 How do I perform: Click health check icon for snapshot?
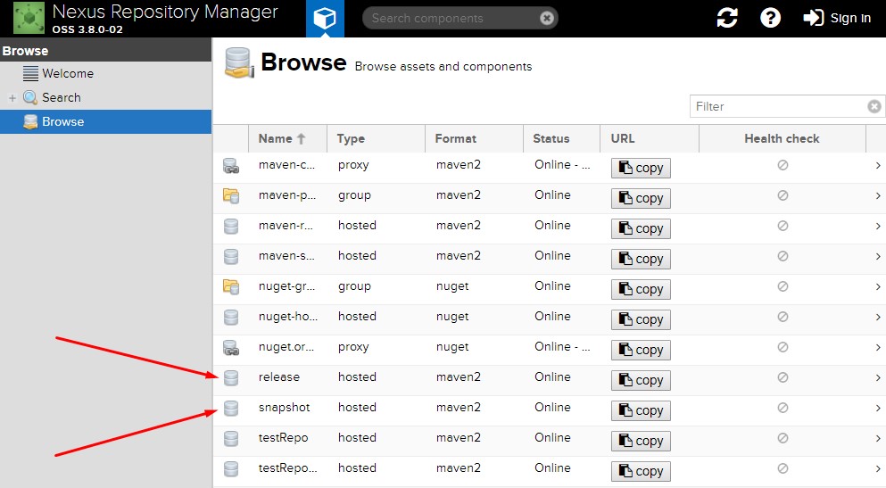[782, 408]
